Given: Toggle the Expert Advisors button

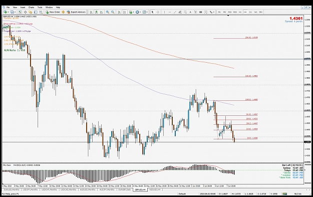Looking at the screenshot, I should tap(76, 12).
